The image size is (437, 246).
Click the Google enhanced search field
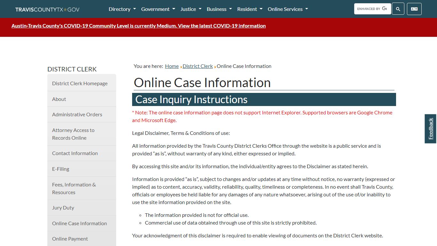372,9
